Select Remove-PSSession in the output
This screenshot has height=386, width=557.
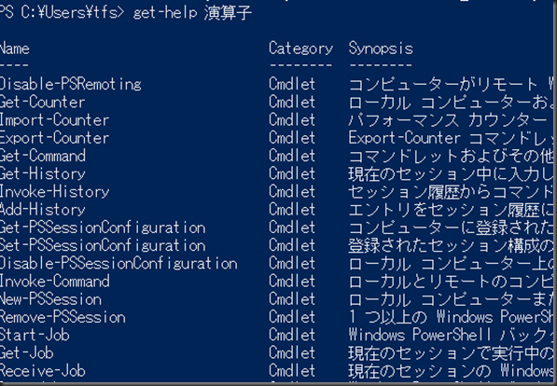click(x=63, y=317)
